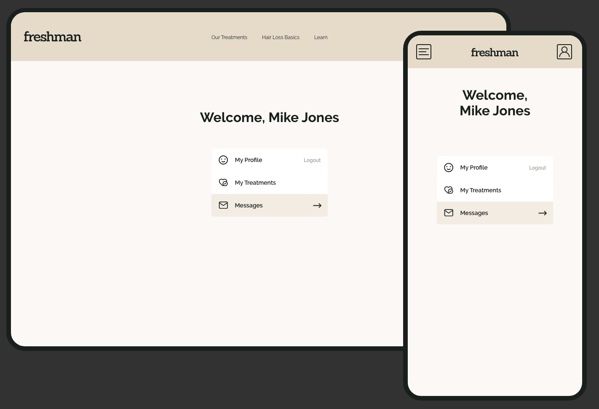
Task: Click desktop heading Welcome, Mike Jones
Action: pos(270,117)
